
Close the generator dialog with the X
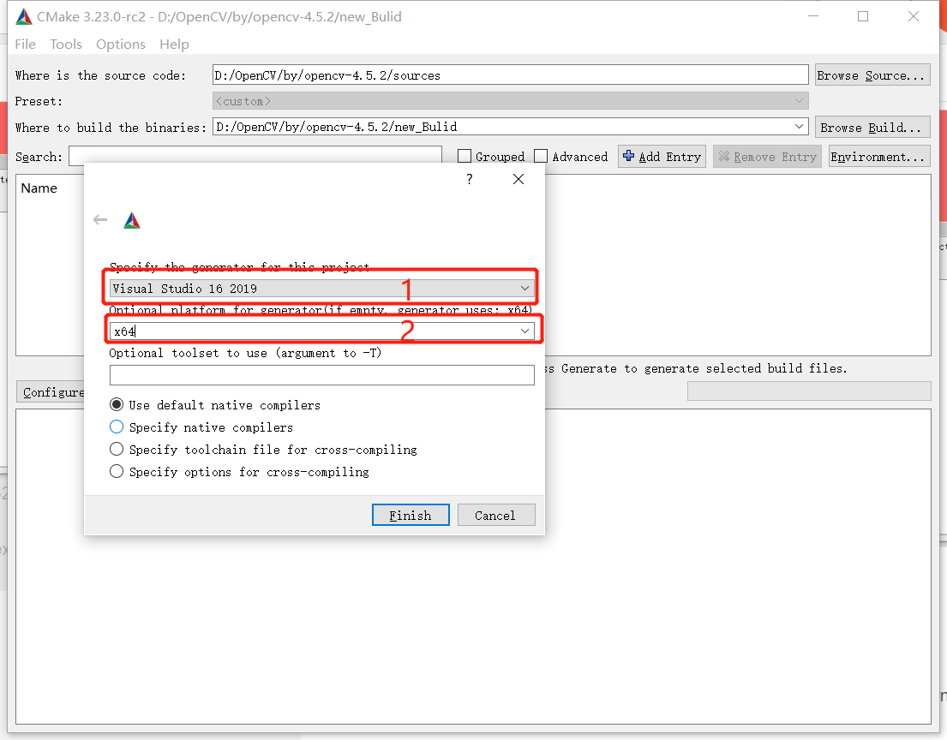[x=518, y=179]
